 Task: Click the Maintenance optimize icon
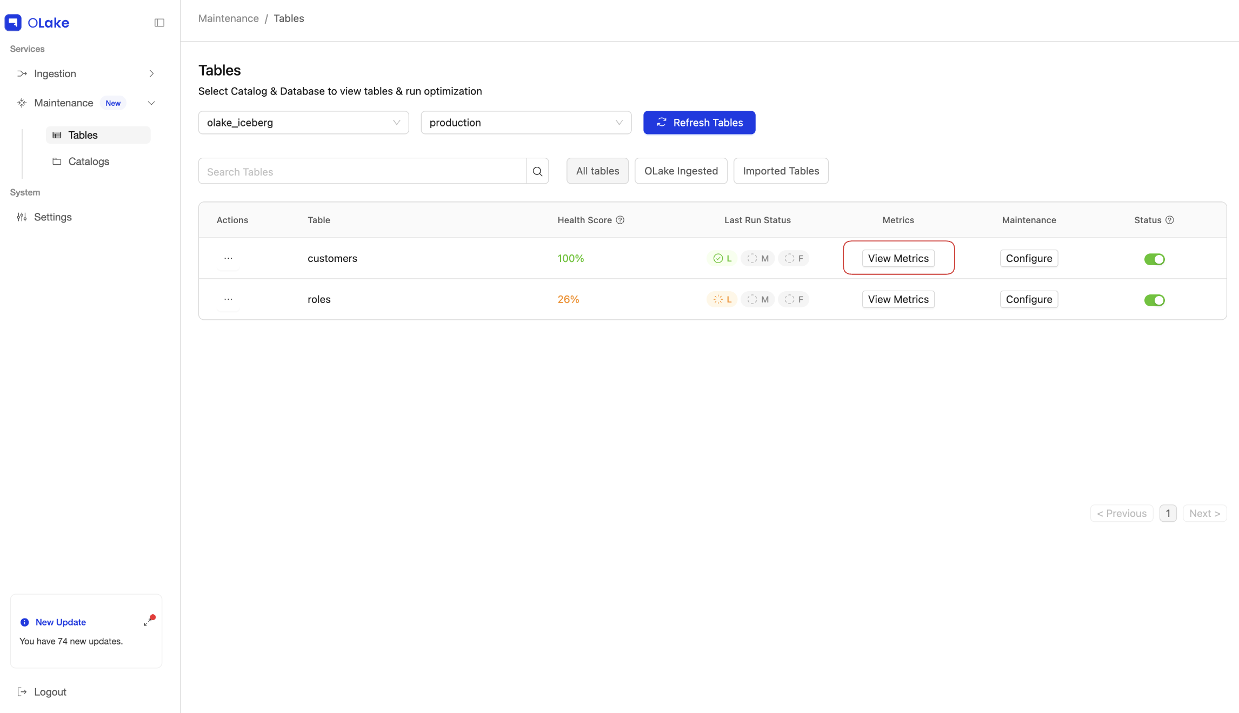pos(22,103)
